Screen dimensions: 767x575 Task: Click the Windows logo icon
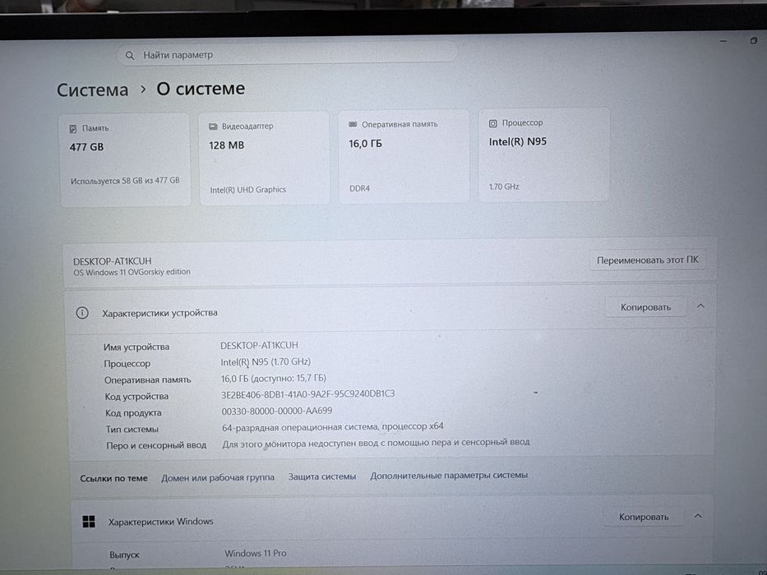(x=89, y=522)
